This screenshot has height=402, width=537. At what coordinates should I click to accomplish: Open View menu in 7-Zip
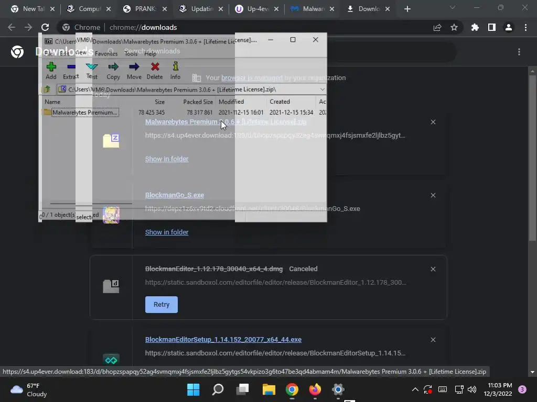(x=81, y=53)
